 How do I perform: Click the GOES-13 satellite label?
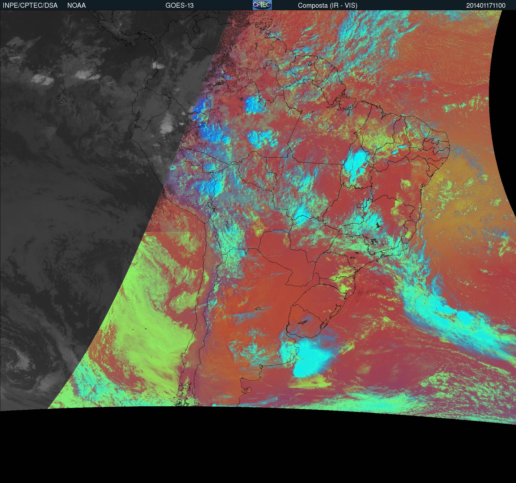tap(179, 5)
